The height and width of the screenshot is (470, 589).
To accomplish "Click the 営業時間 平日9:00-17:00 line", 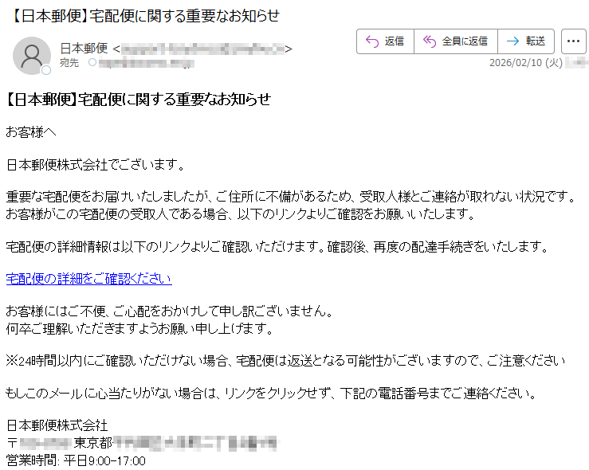I will (x=76, y=460).
